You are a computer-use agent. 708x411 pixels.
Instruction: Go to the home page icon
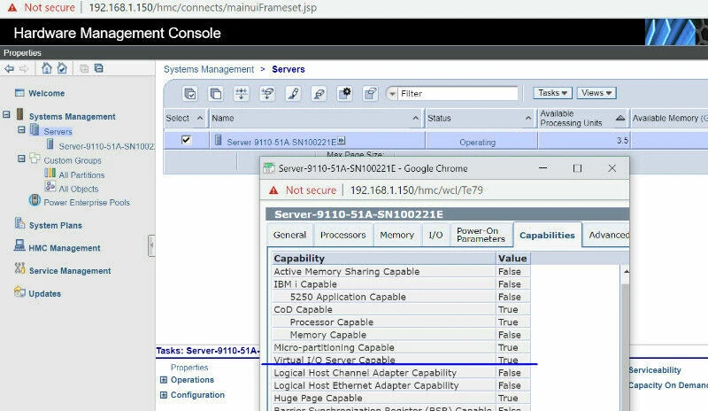coord(47,68)
